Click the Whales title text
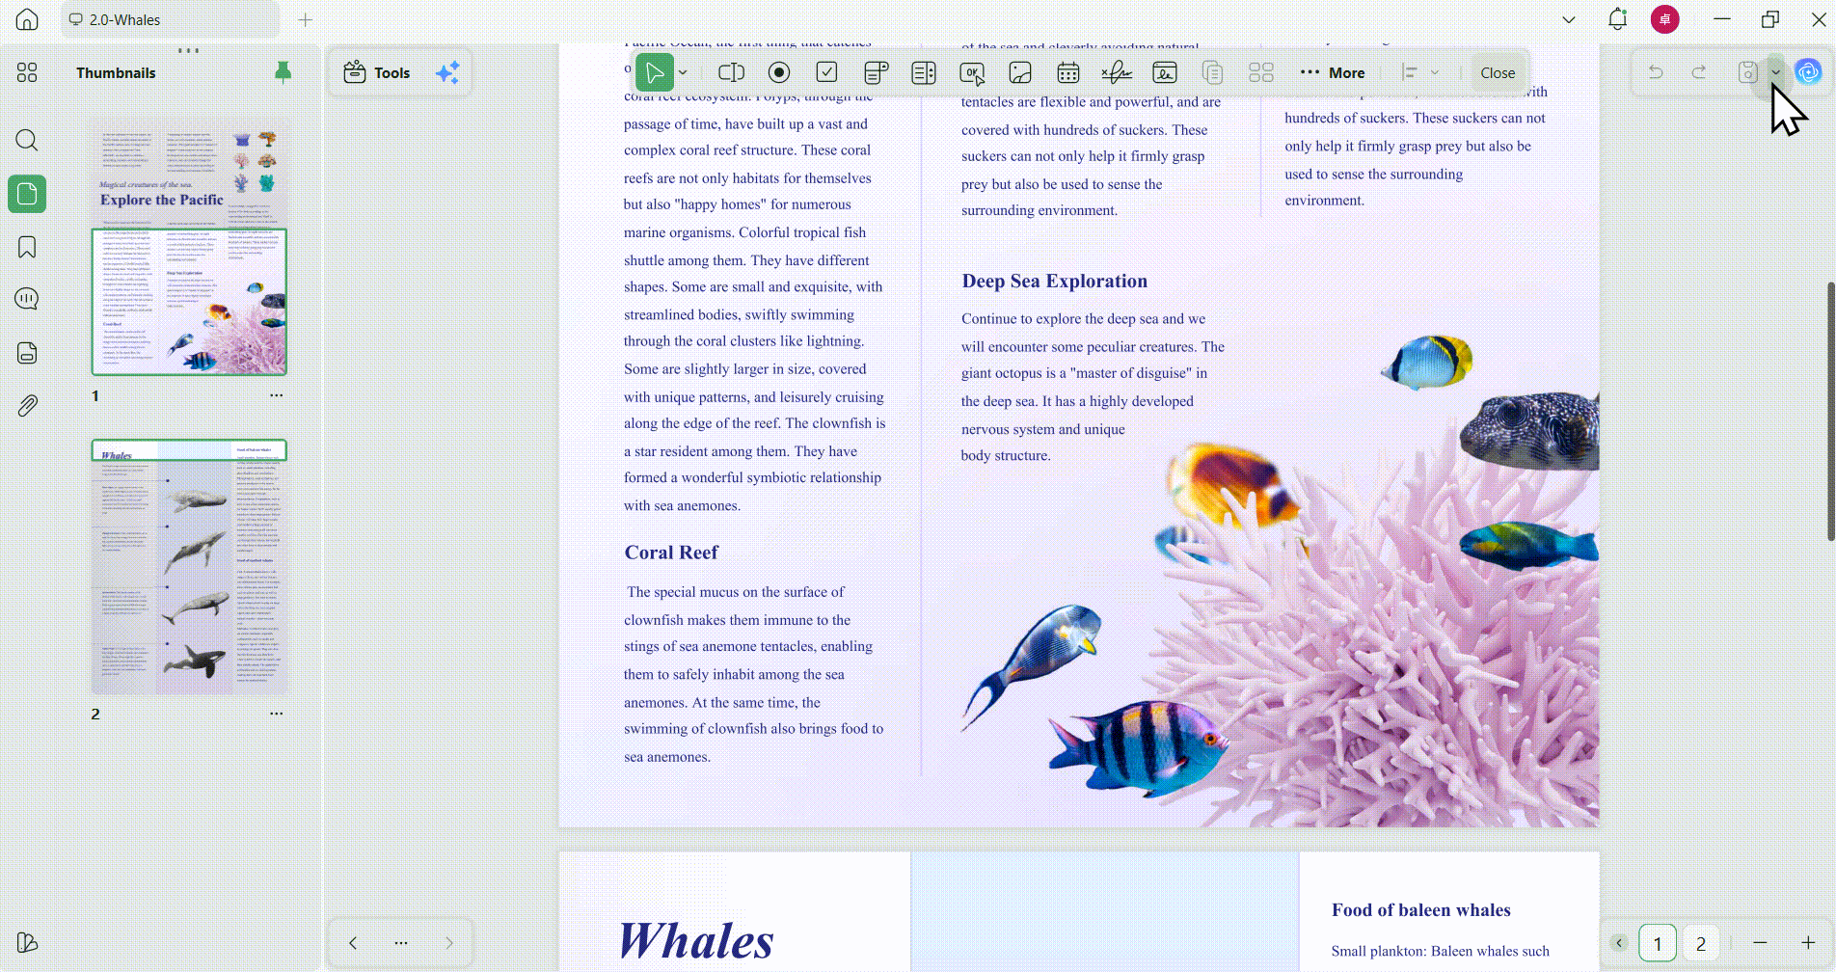1836x972 pixels. (695, 941)
